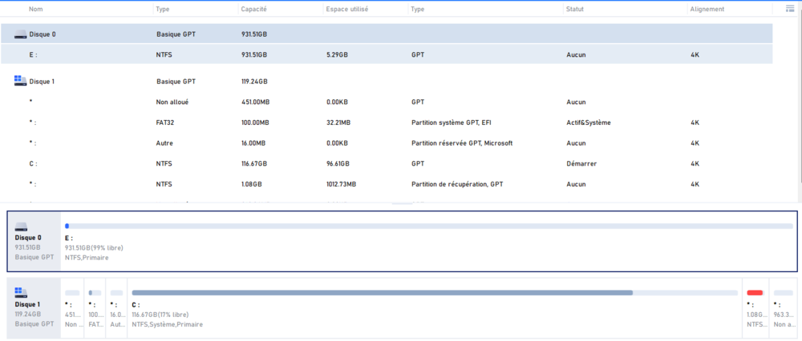Screen dimensions: 802x341
Task: Sort by the Nom column header
Action: point(36,9)
